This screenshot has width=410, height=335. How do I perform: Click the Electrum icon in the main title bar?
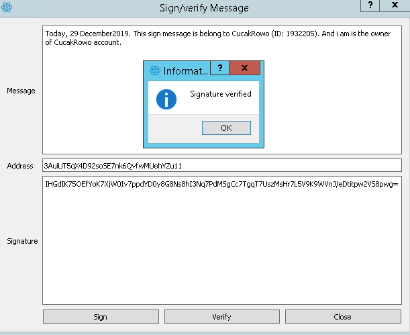click(x=7, y=7)
